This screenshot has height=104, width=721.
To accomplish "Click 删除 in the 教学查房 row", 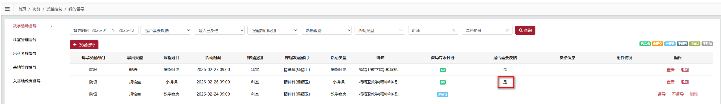I will 694,94.
